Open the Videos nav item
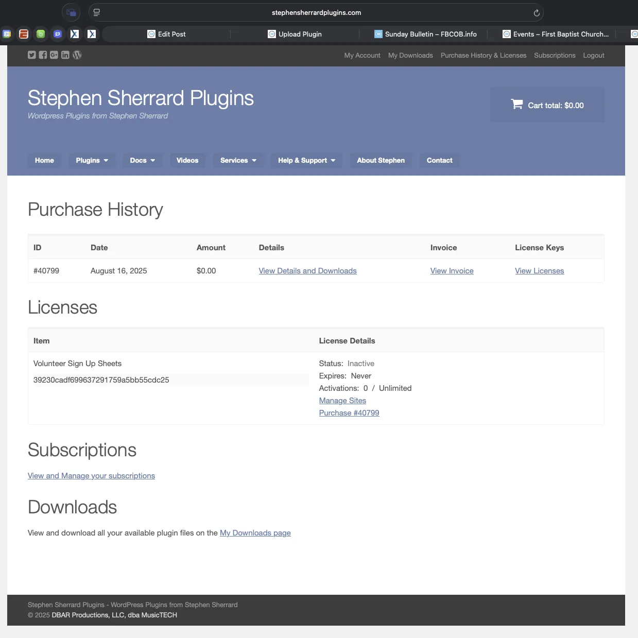The height and width of the screenshot is (638, 638). coord(187,160)
